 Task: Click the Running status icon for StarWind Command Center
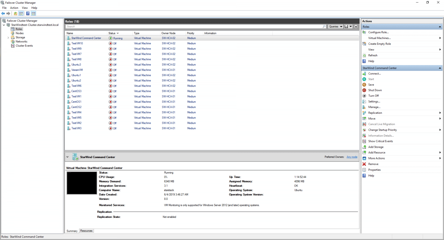coord(110,38)
